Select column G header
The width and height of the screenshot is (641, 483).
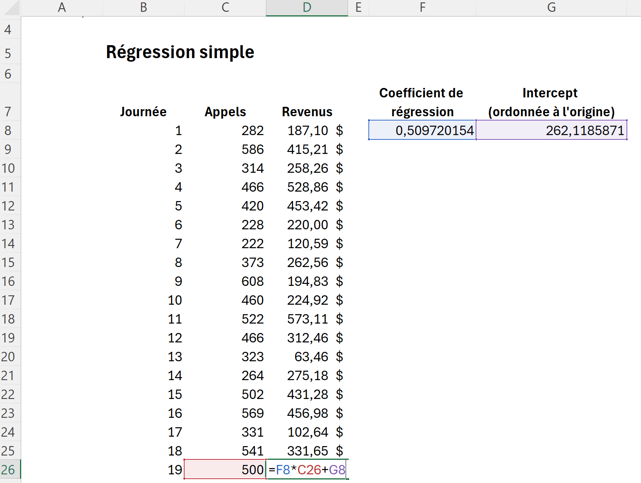(x=551, y=7)
